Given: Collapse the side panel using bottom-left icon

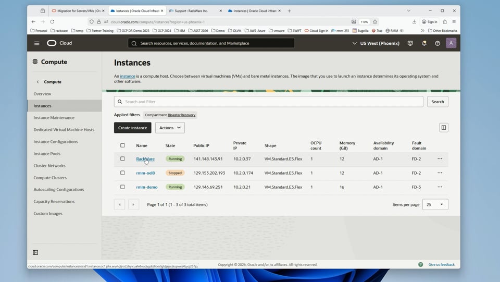Looking at the screenshot, I should (35, 252).
